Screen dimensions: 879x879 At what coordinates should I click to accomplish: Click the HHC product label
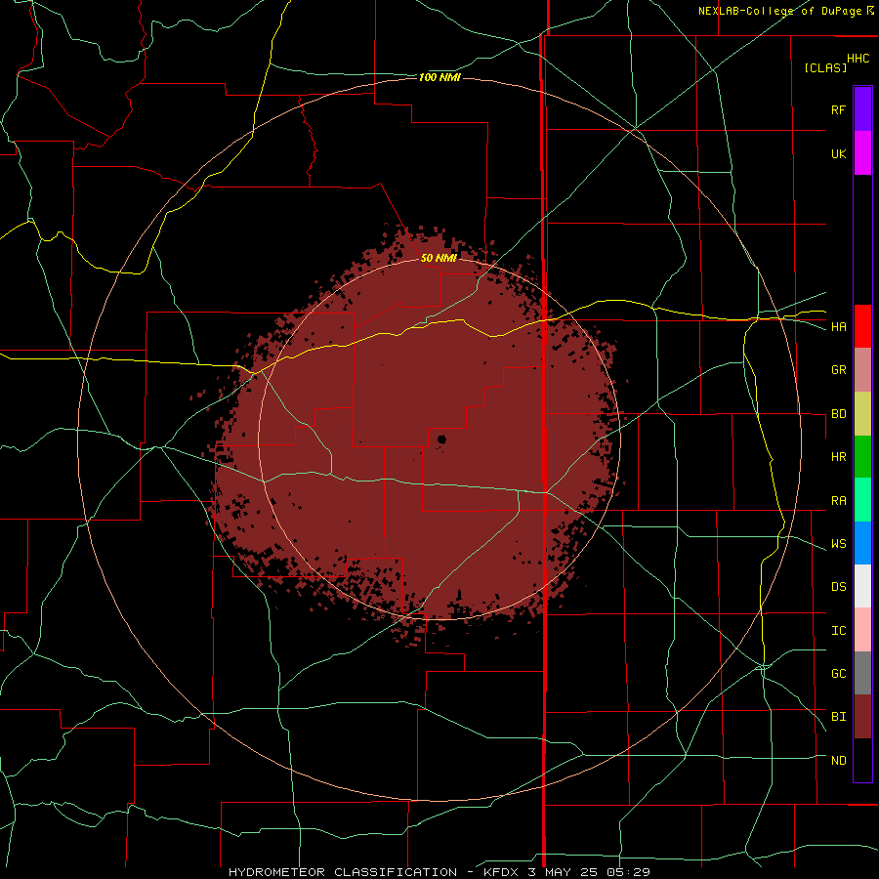coord(858,59)
